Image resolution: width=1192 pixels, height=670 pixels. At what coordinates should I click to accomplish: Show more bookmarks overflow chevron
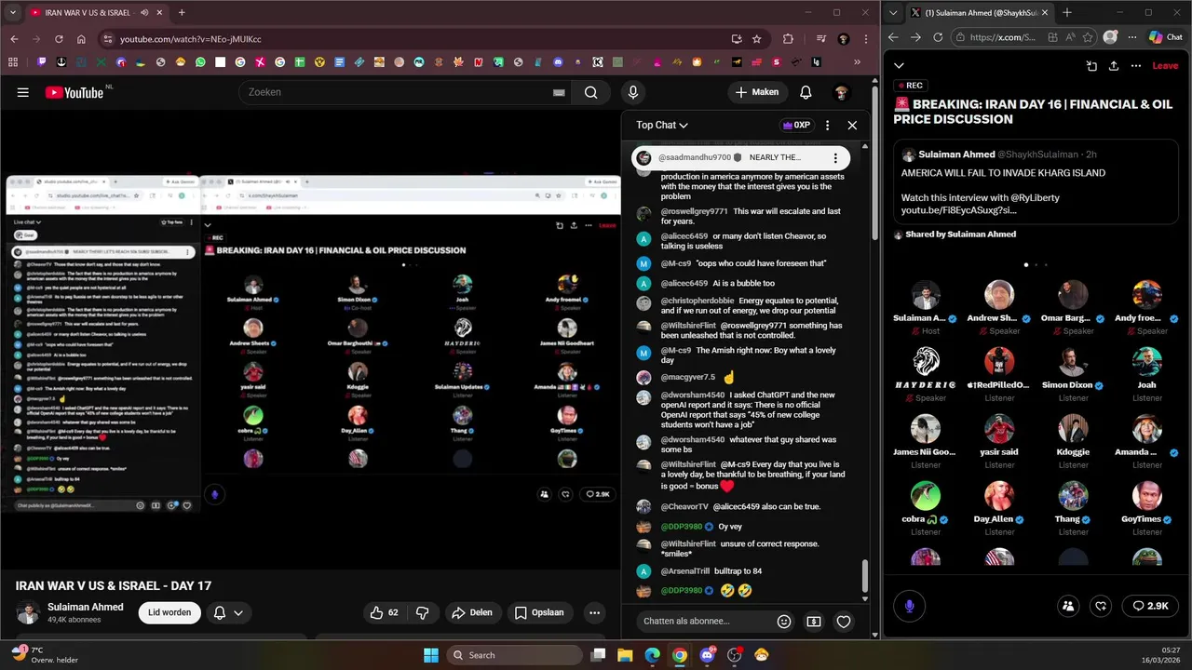[858, 62]
